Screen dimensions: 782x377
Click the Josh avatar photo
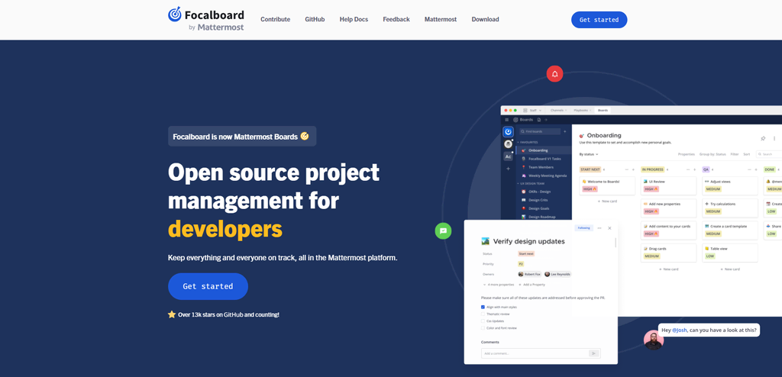click(x=654, y=340)
